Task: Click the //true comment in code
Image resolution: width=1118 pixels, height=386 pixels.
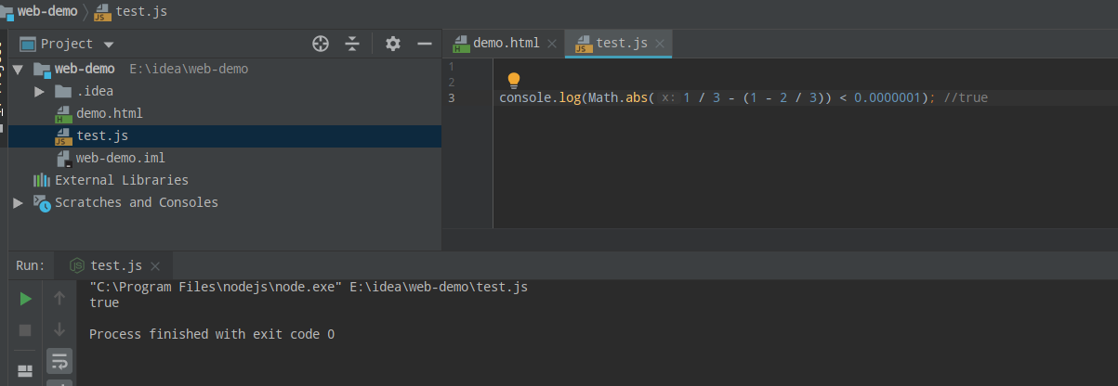Action: [x=966, y=97]
